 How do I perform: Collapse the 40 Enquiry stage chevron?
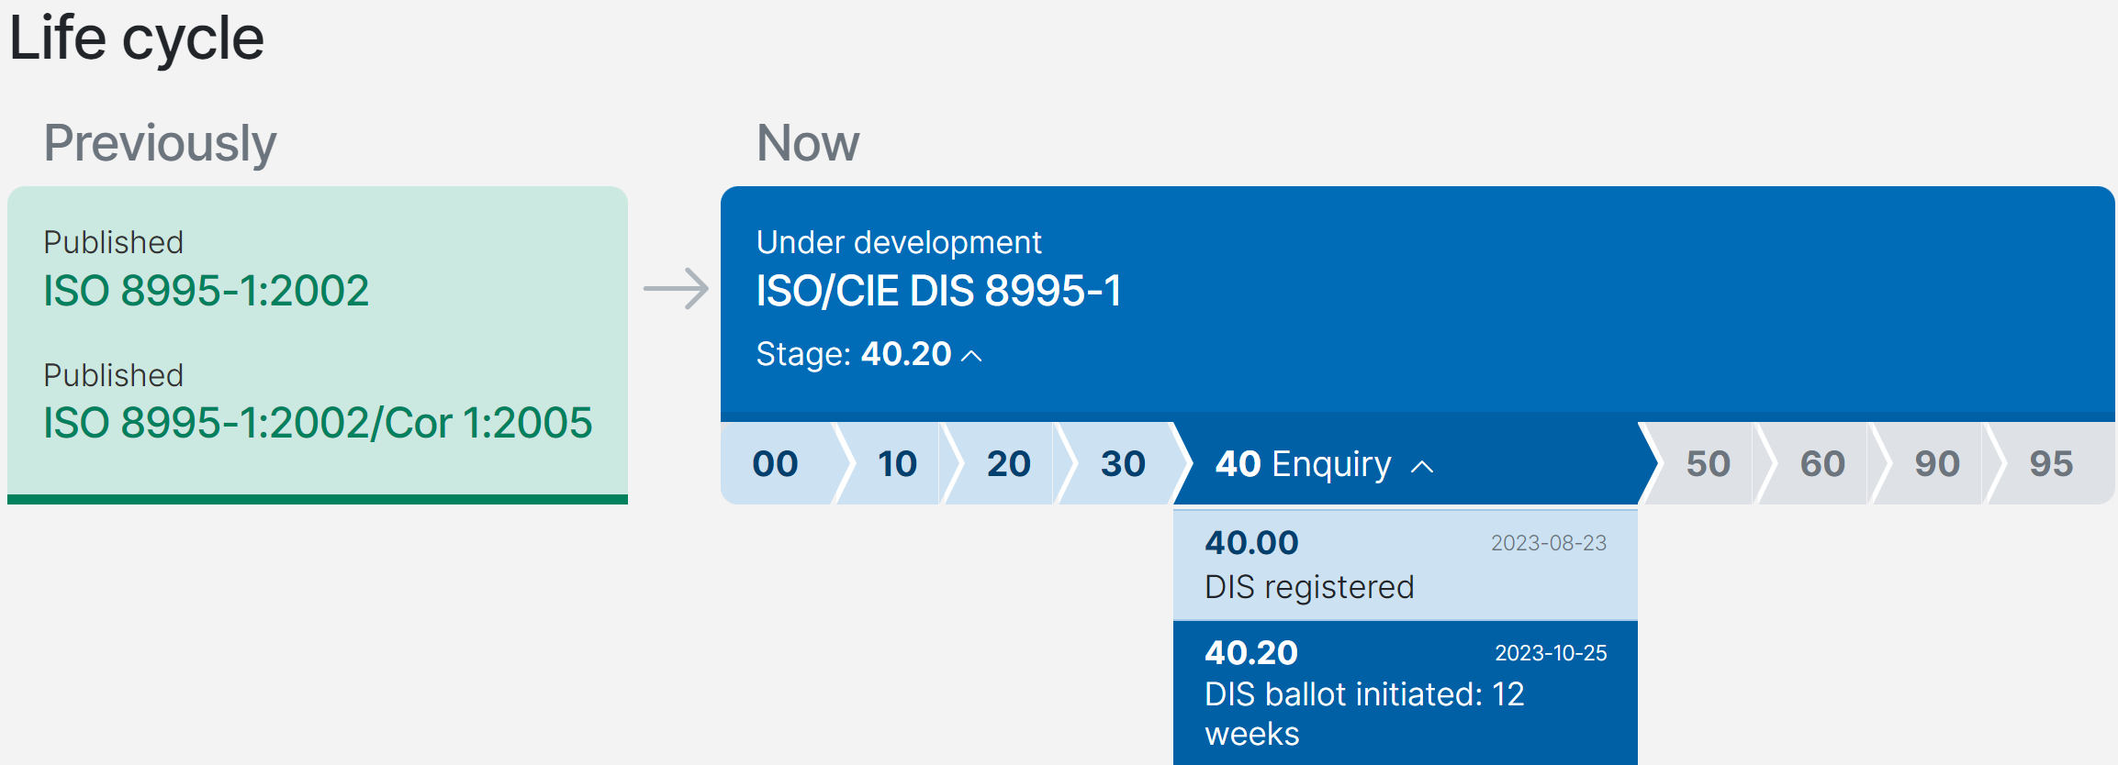tap(1421, 466)
